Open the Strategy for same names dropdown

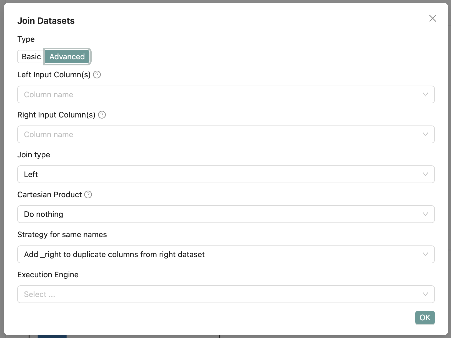[217, 254]
